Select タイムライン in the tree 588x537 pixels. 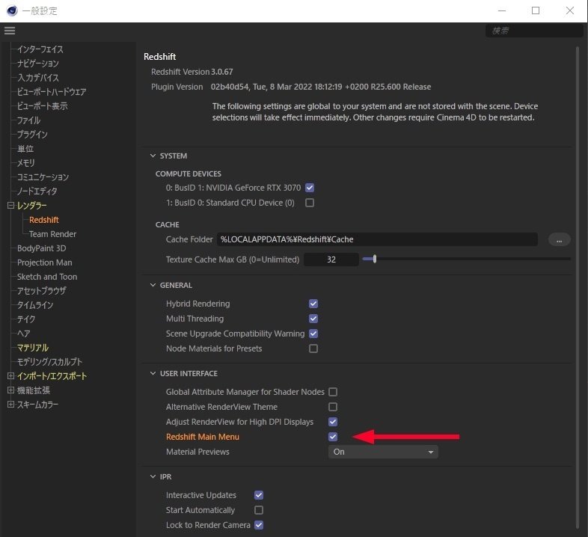35,305
